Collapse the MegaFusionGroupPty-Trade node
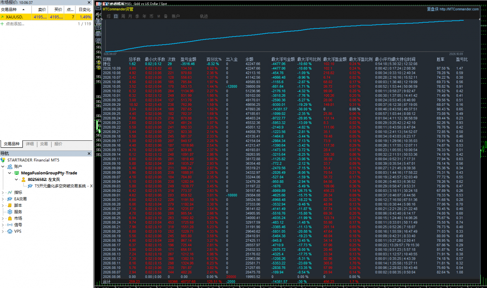The height and width of the screenshot is (288, 487). 10,173
